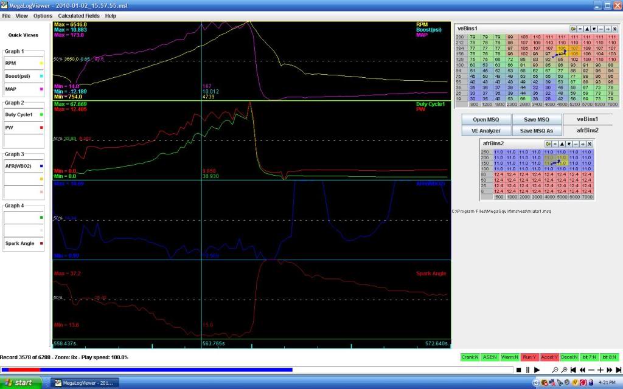Switch to the afrBins2 tab

pos(587,130)
